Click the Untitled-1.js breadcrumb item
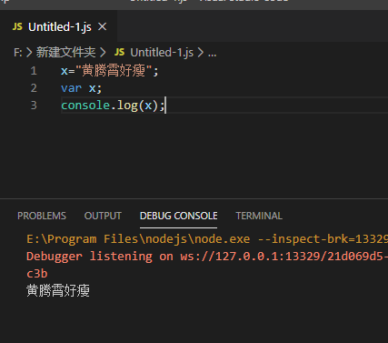Image resolution: width=388 pixels, height=343 pixels. pyautogui.click(x=162, y=53)
